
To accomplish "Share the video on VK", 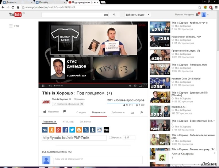I will [x=45, y=129].
